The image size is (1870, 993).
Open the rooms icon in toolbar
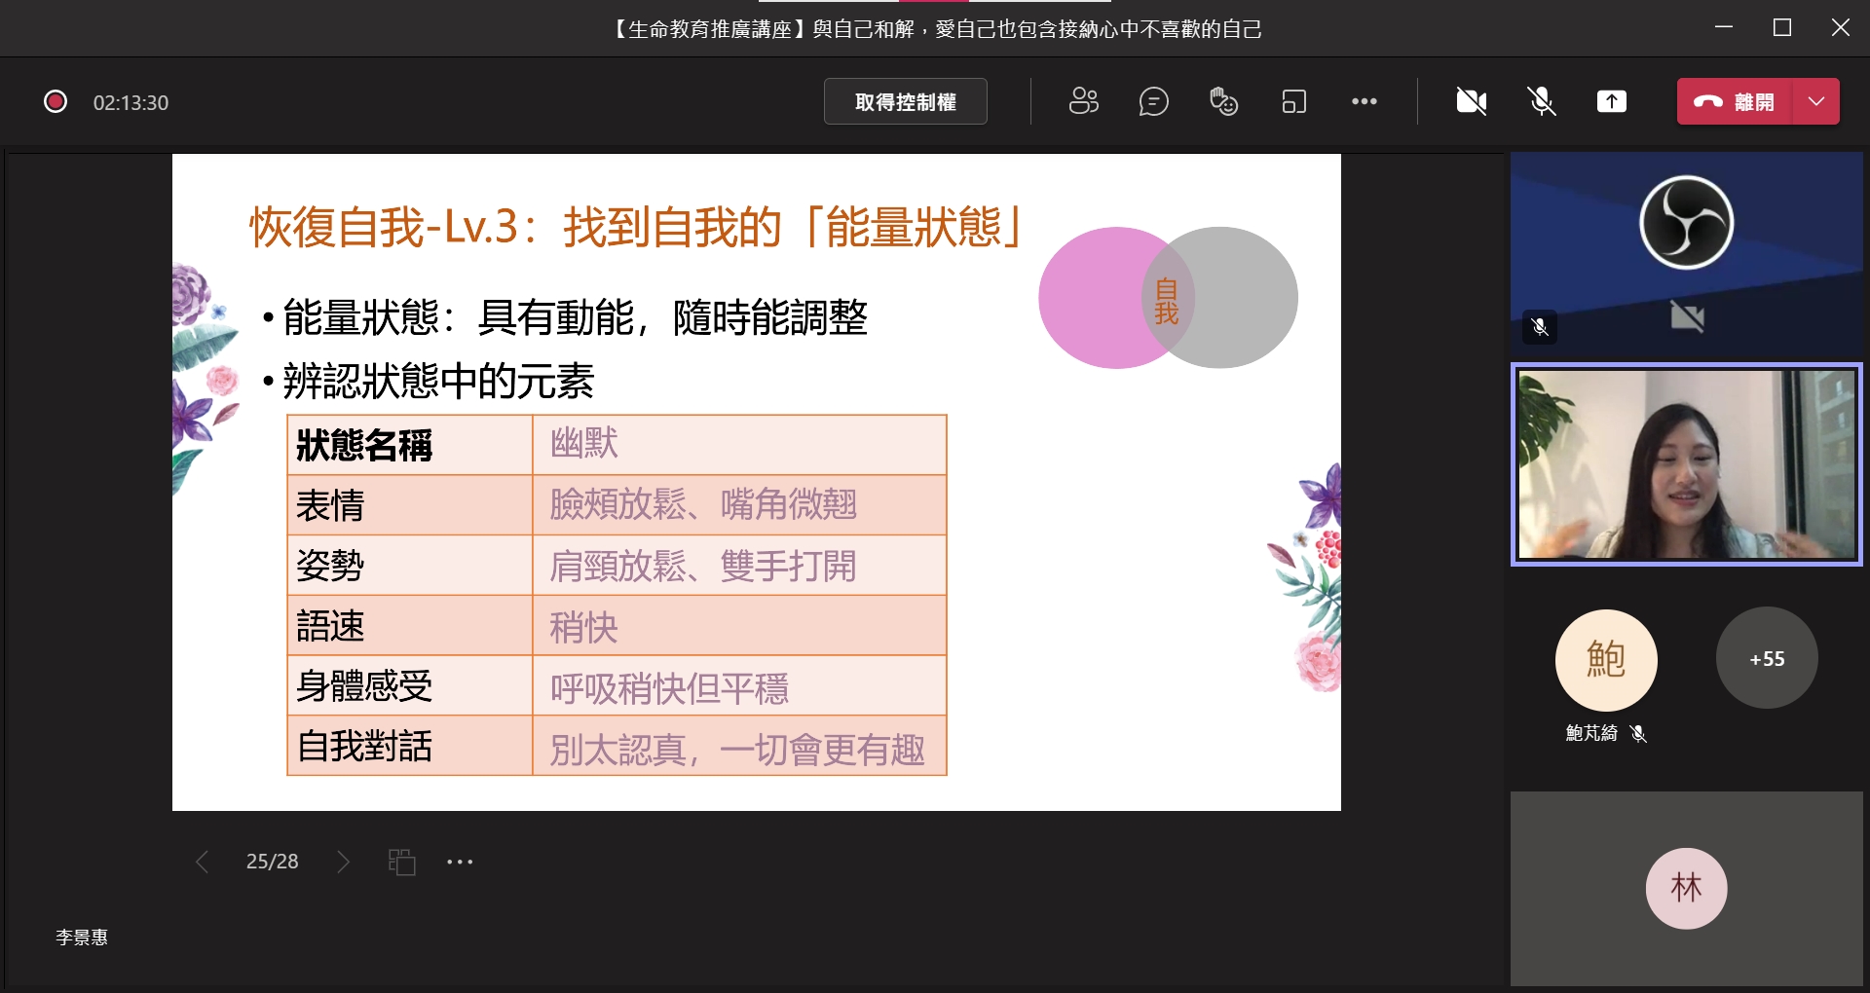coord(1293,101)
